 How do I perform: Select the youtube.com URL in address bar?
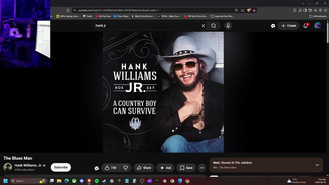(118, 10)
